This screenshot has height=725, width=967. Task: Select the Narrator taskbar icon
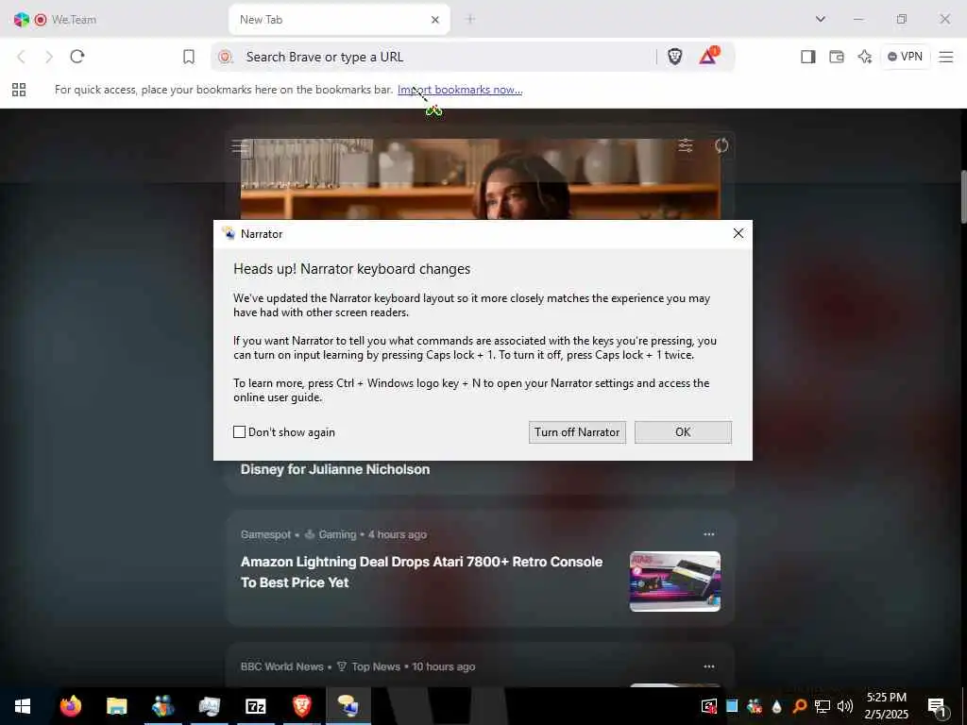pyautogui.click(x=348, y=706)
